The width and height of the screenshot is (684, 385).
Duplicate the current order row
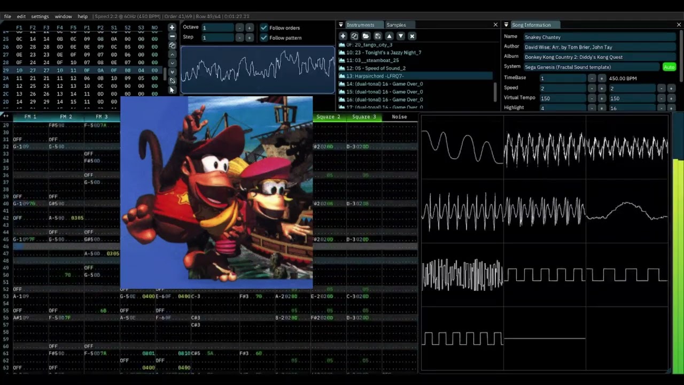pos(172,45)
